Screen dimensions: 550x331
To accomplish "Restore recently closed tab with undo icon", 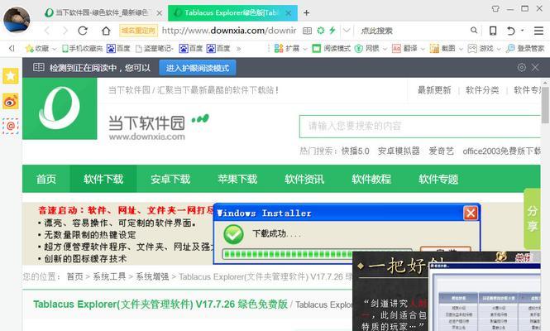I will coord(511,31).
